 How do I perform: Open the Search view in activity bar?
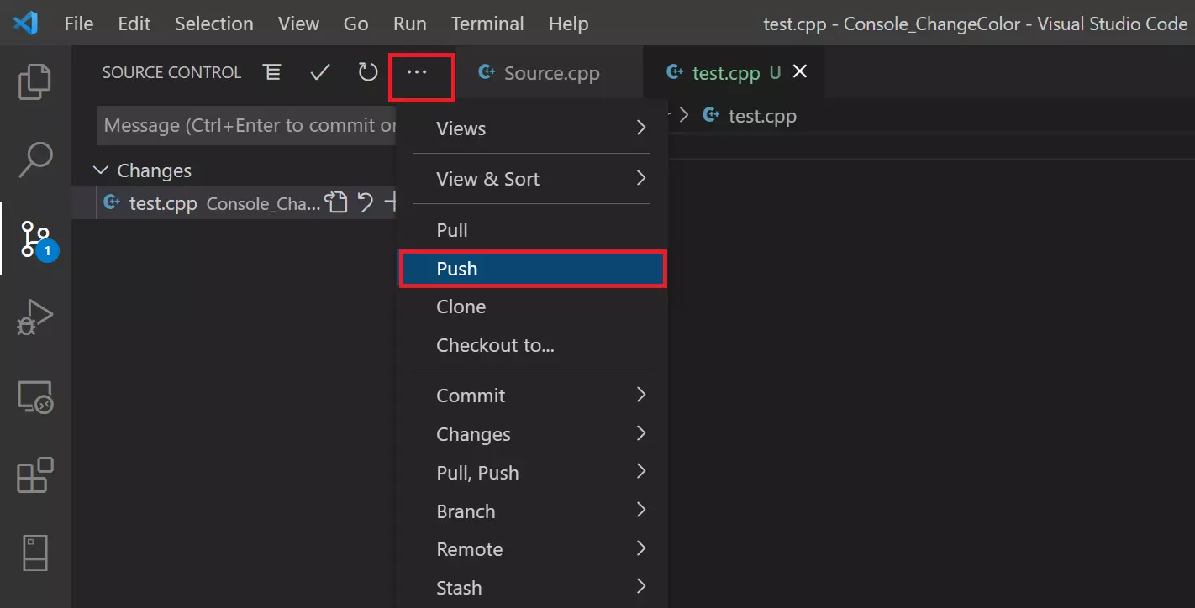pos(35,160)
